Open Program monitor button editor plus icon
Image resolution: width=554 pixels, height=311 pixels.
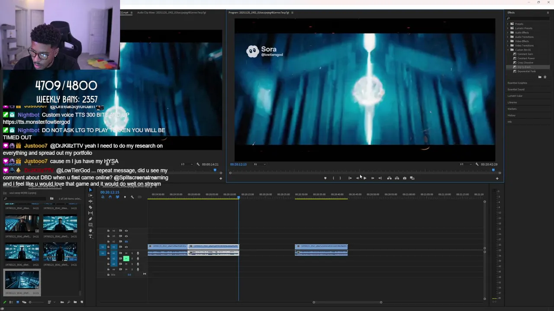497,178
